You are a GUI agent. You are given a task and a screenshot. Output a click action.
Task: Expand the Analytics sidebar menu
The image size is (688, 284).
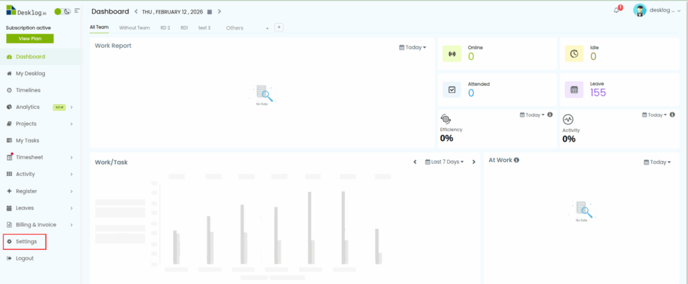point(71,107)
